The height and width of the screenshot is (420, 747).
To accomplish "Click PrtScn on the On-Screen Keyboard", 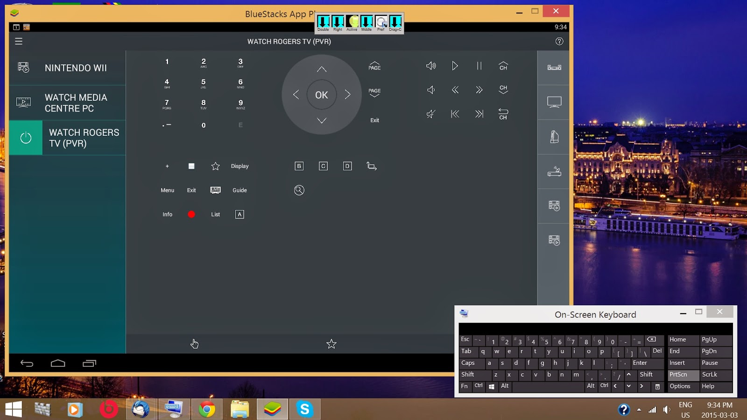I will coord(683,375).
